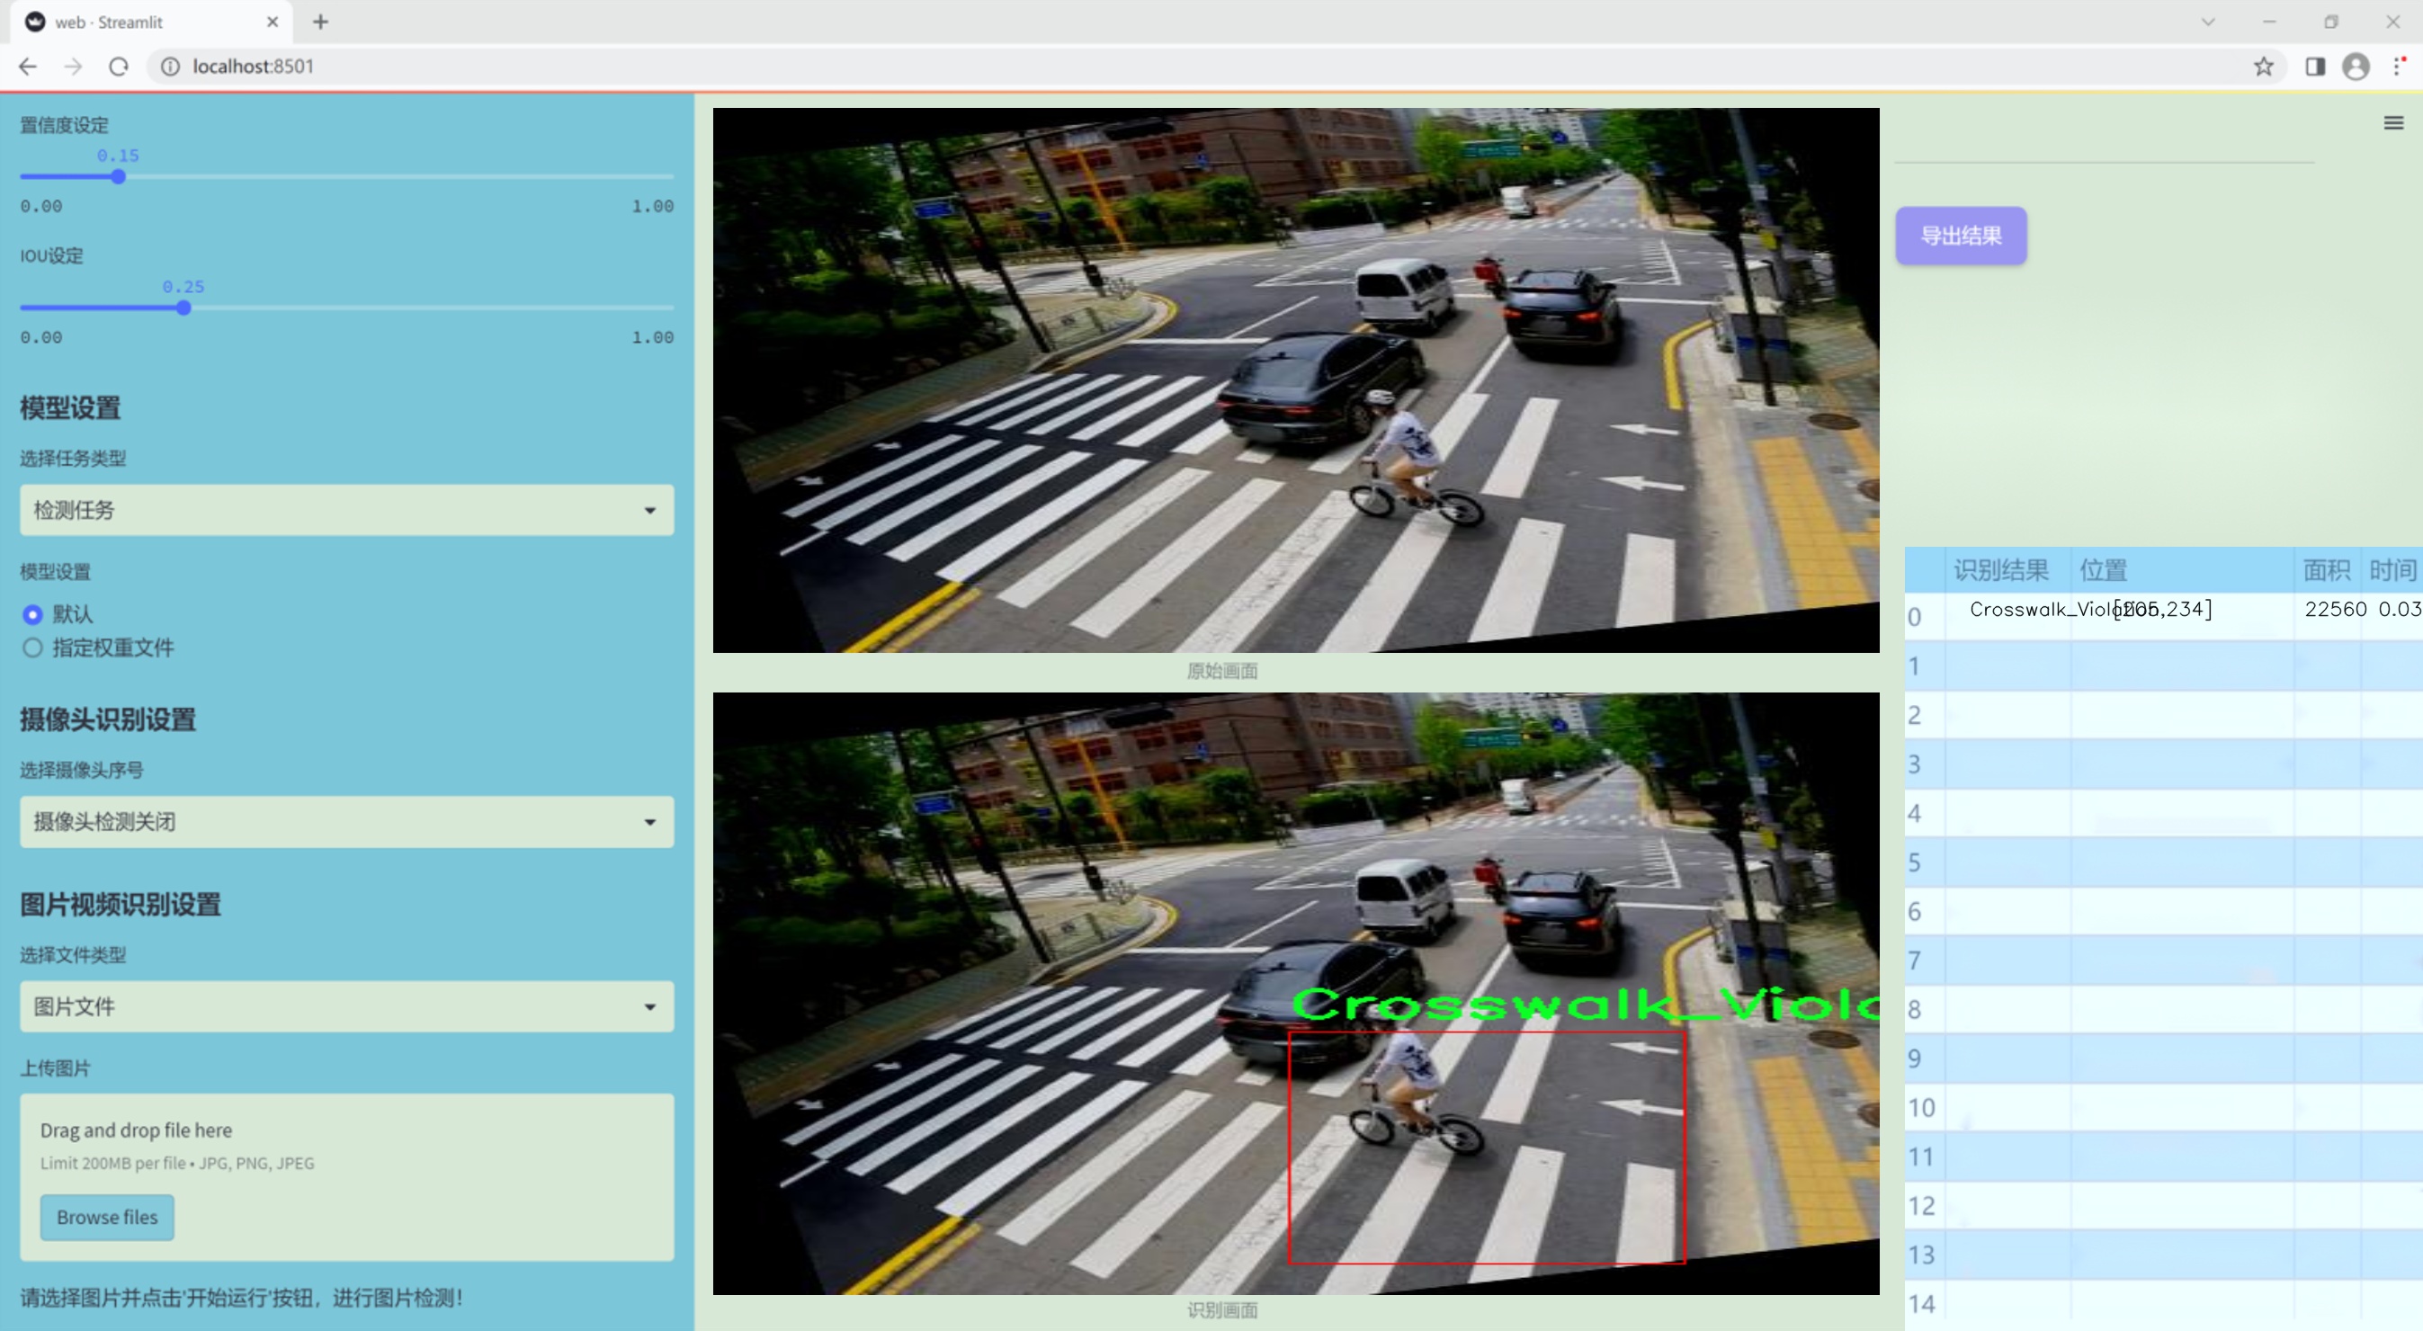Open the 摄像头检测关闭 camera dropdown

pos(346,821)
